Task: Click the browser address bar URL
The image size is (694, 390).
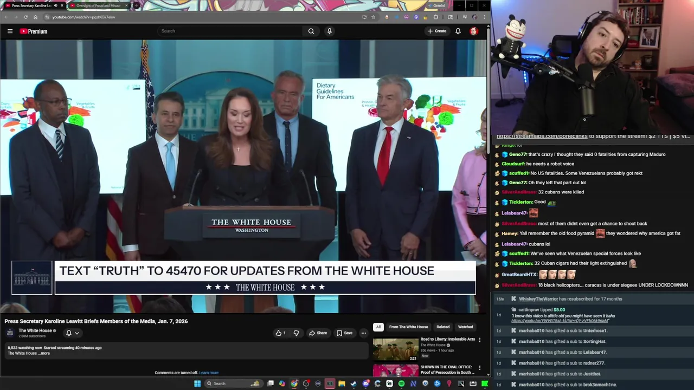Action: (83, 17)
